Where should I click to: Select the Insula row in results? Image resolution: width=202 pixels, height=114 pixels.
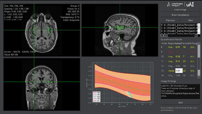pos(179,71)
